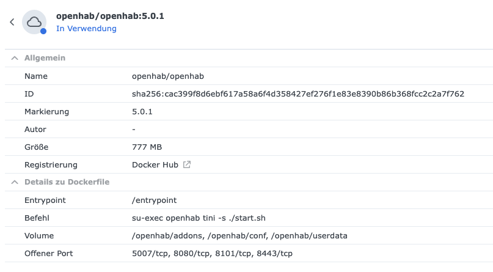Click the back arrow chevron
The height and width of the screenshot is (272, 493).
click(12, 22)
